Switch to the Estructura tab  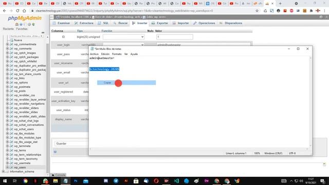tap(84, 23)
